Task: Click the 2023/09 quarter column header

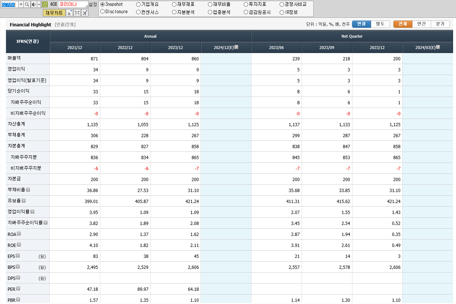Action: point(327,48)
